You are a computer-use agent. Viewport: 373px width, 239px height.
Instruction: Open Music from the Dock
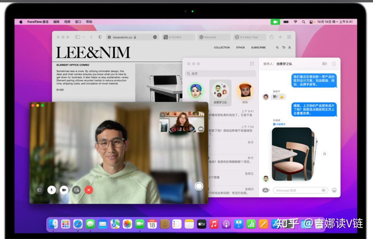click(x=214, y=224)
